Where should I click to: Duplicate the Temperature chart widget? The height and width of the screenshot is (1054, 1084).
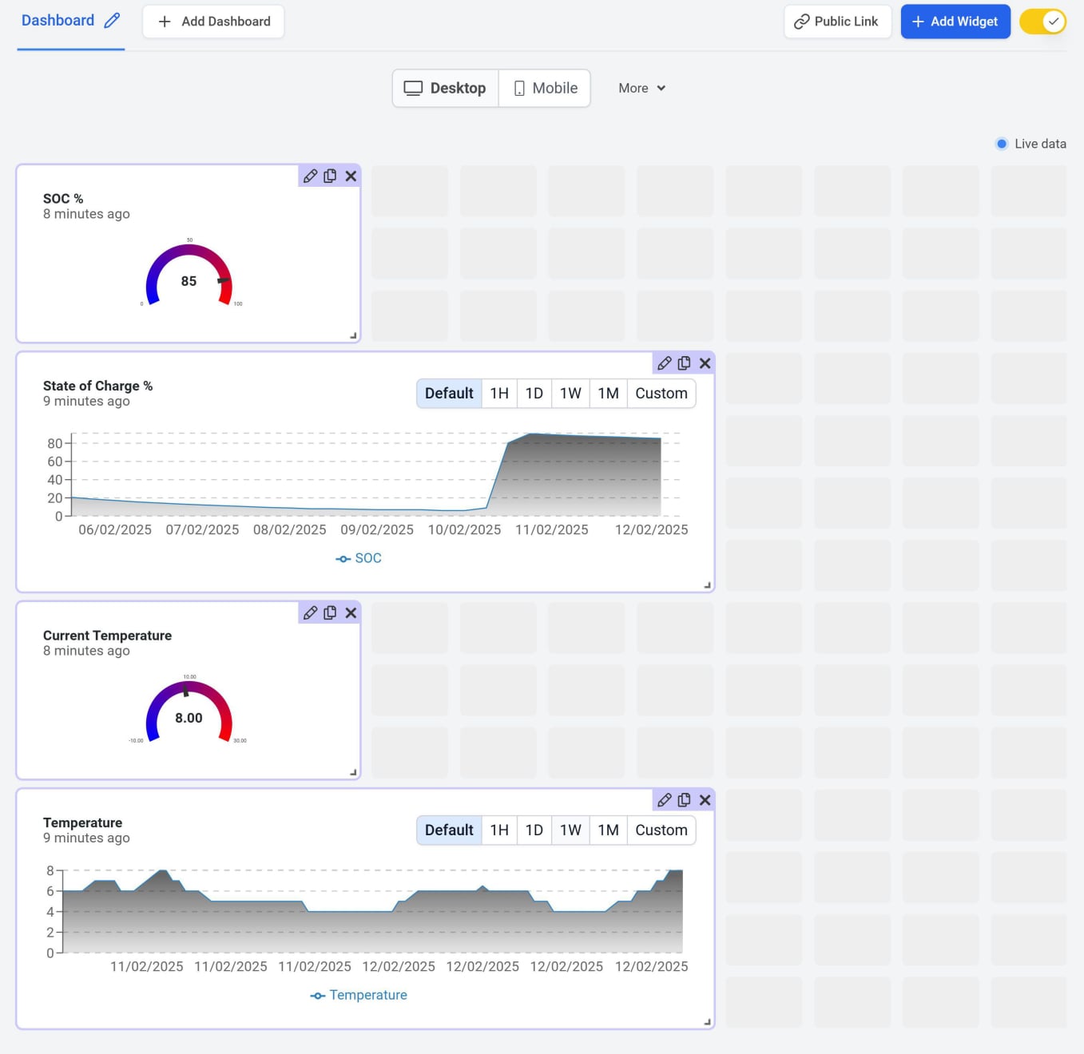click(x=684, y=800)
